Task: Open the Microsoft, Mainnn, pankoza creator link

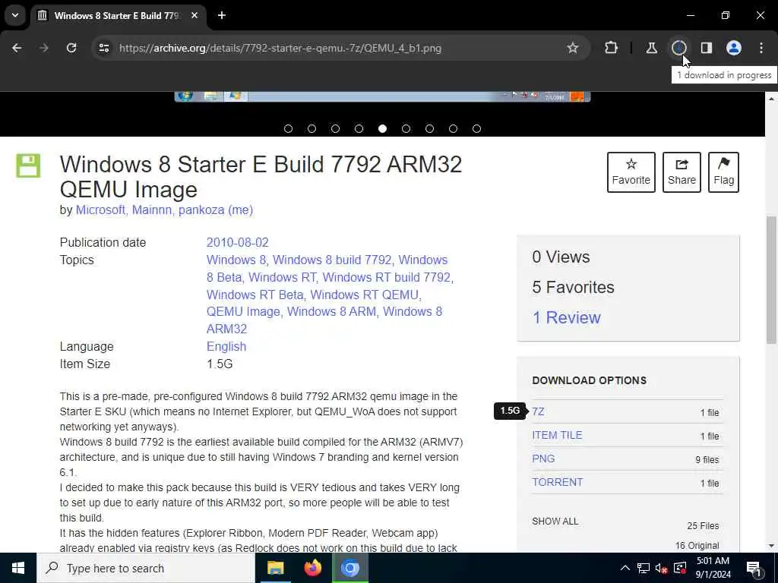Action: (x=164, y=210)
